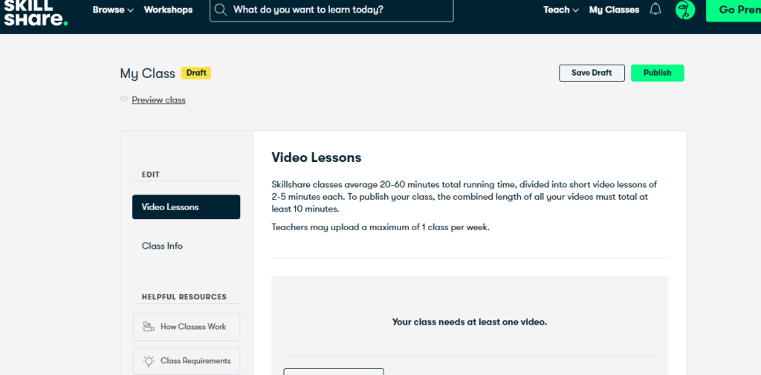The height and width of the screenshot is (375, 761).
Task: Expand the Teach dropdown menu
Action: point(561,10)
